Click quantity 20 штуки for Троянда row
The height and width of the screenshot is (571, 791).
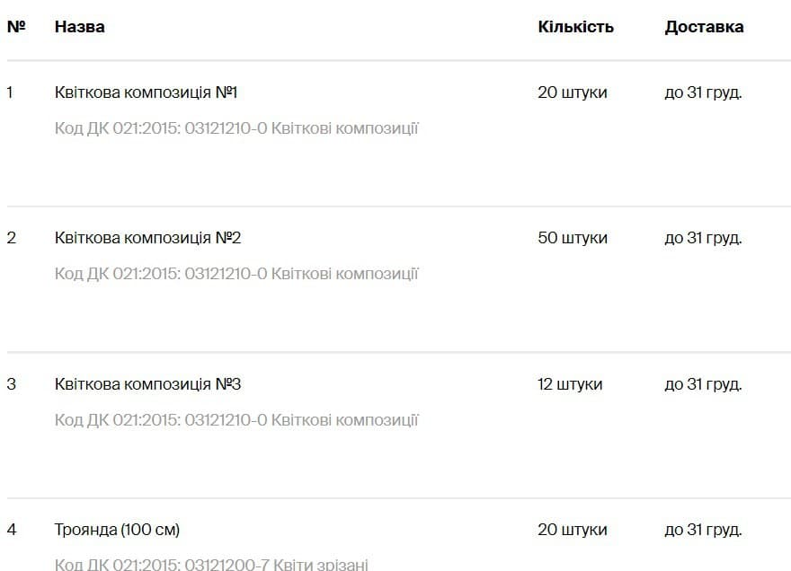tap(573, 530)
